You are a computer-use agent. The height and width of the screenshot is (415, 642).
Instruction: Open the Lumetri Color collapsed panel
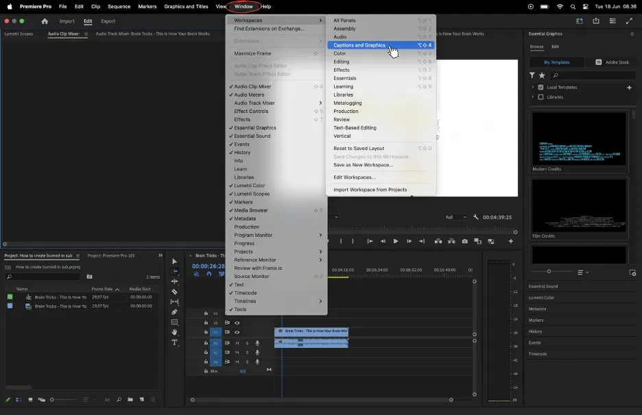point(541,298)
